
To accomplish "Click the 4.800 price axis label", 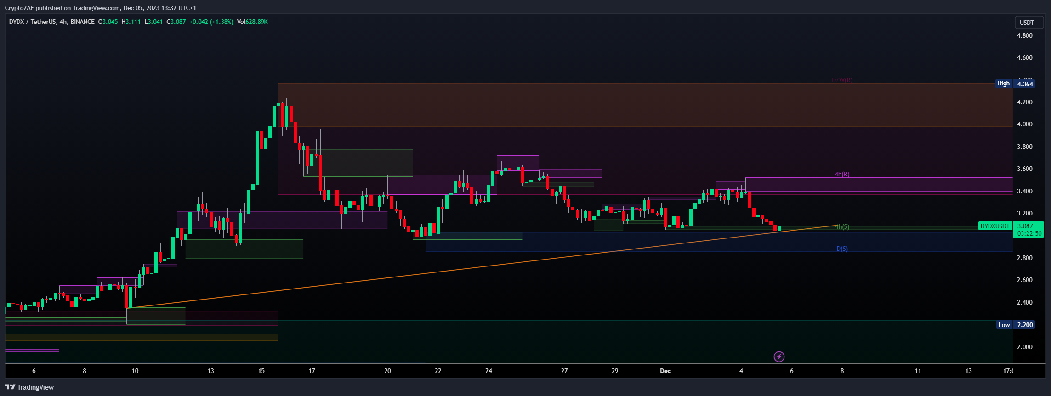I will [1024, 35].
